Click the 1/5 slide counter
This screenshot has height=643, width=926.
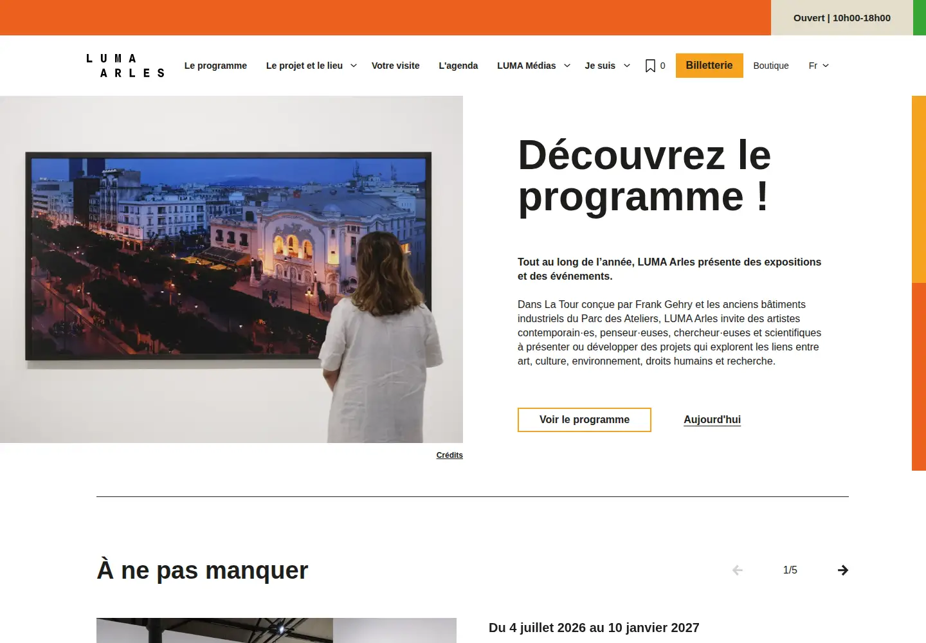(x=790, y=570)
